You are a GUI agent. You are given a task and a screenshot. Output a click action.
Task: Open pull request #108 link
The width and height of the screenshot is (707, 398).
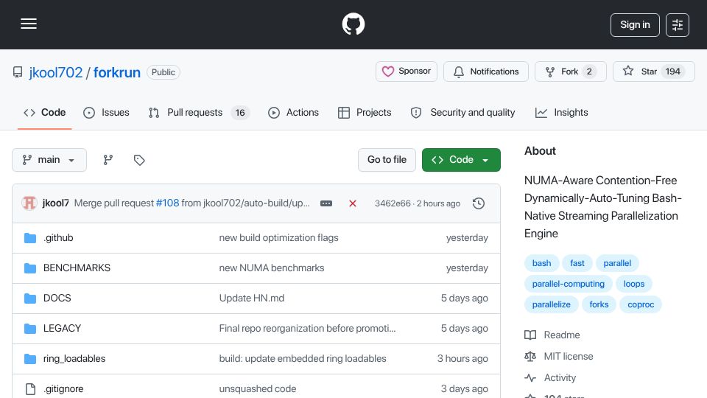point(167,203)
